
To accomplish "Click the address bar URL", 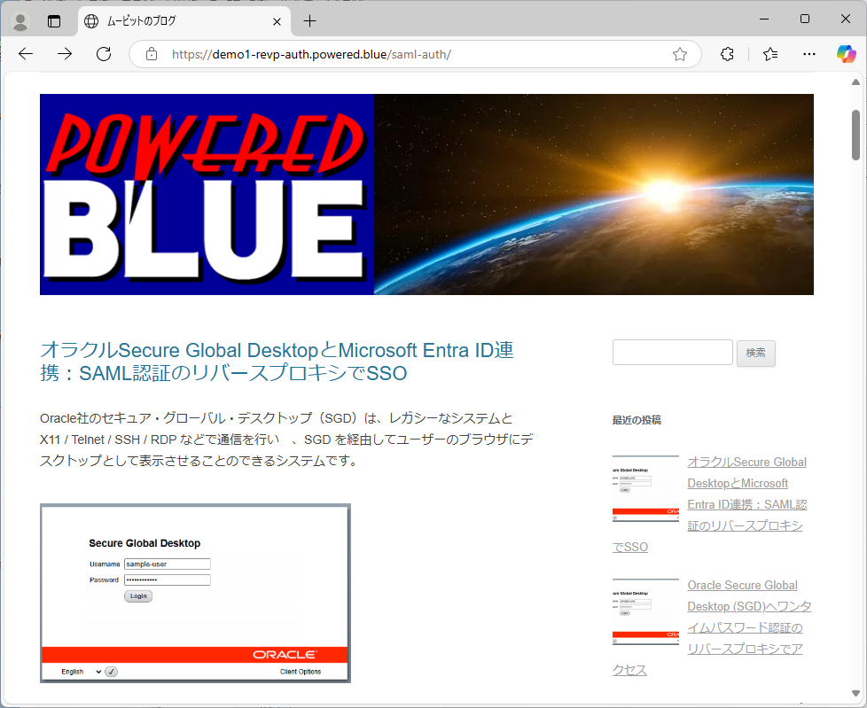I will [311, 54].
